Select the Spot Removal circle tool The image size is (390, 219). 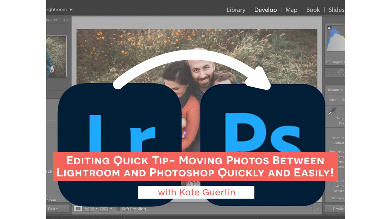pos(342,72)
